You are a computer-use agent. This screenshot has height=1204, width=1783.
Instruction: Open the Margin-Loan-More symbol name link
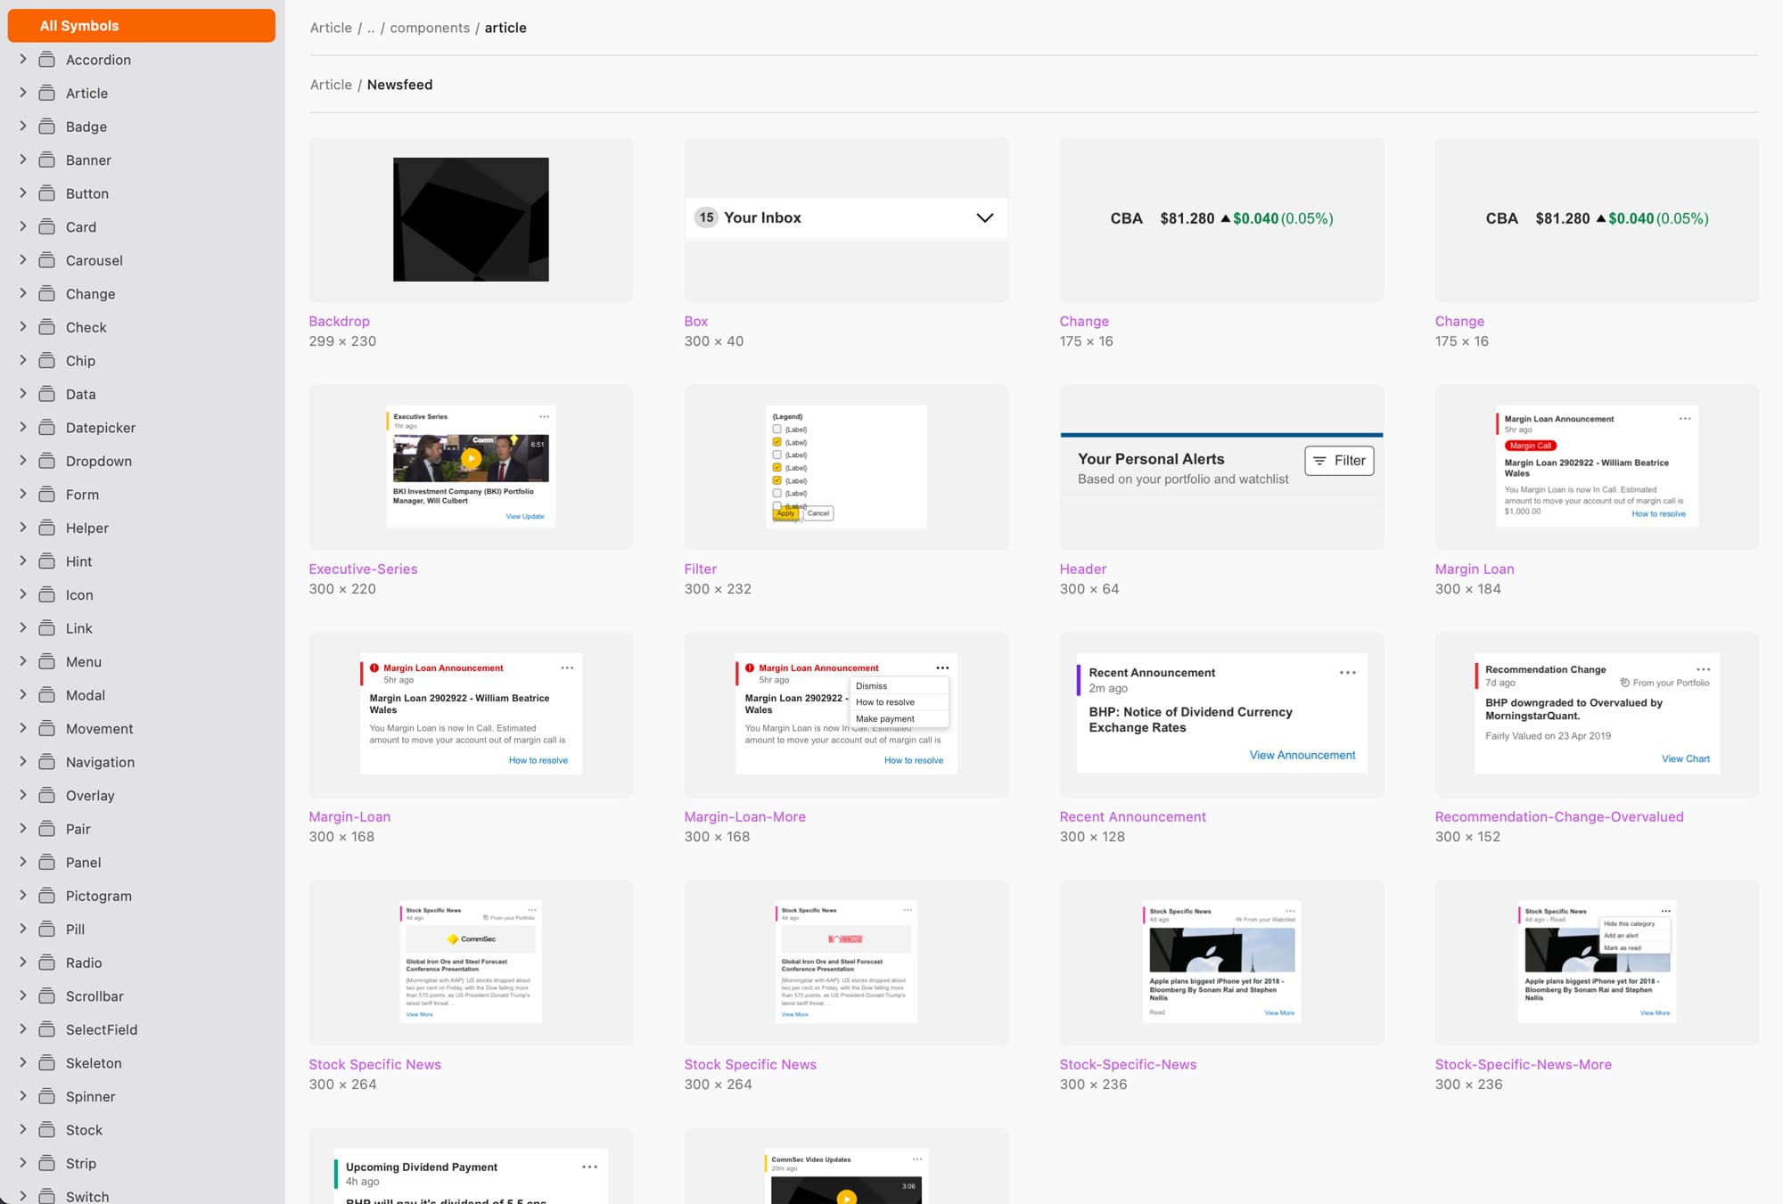[744, 816]
